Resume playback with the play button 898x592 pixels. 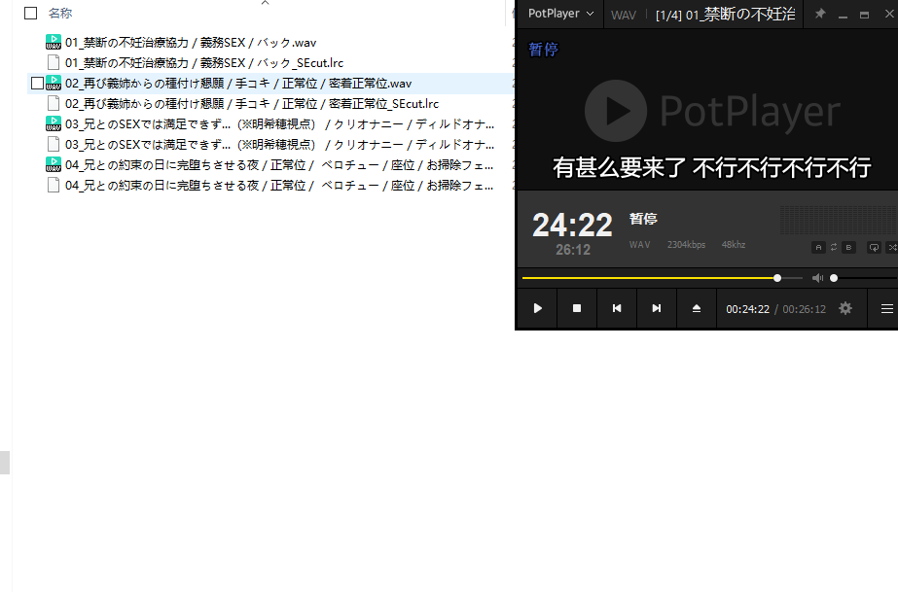(536, 308)
